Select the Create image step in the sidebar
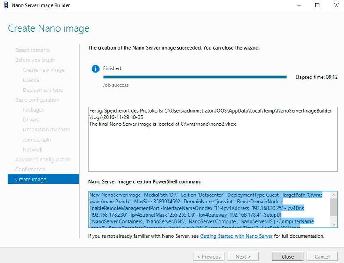 43,179
